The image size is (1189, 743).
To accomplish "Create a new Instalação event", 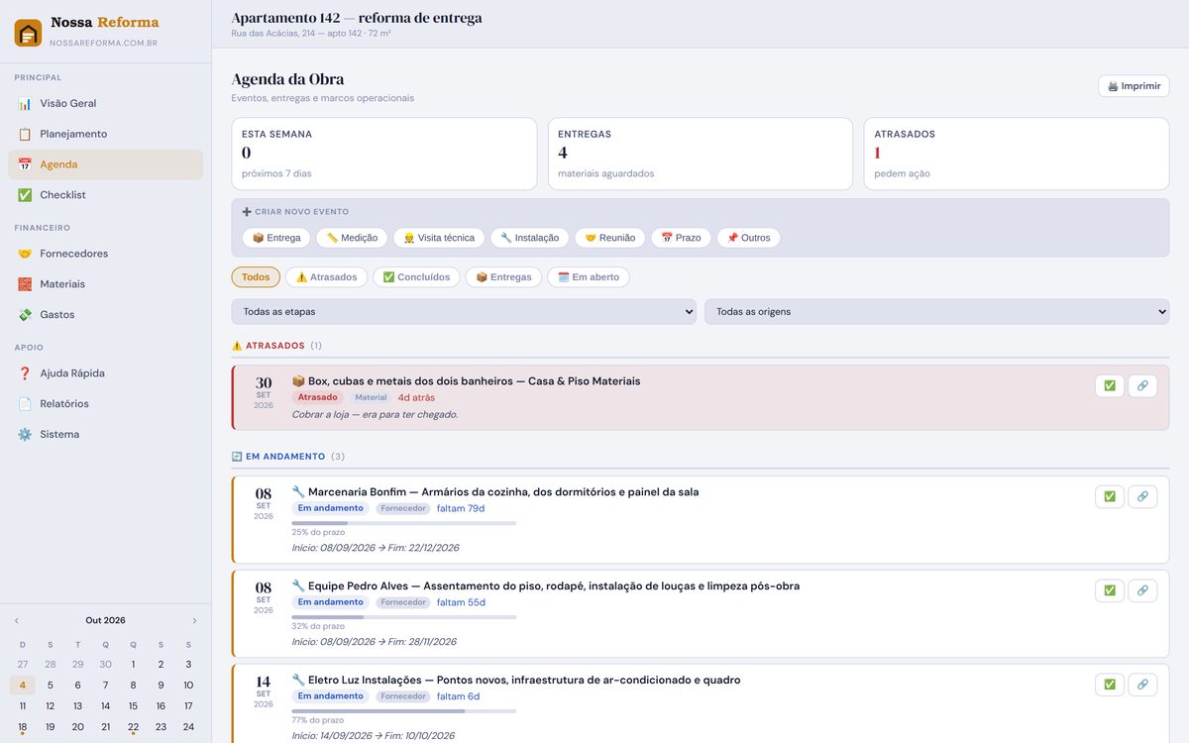I will tap(530, 238).
